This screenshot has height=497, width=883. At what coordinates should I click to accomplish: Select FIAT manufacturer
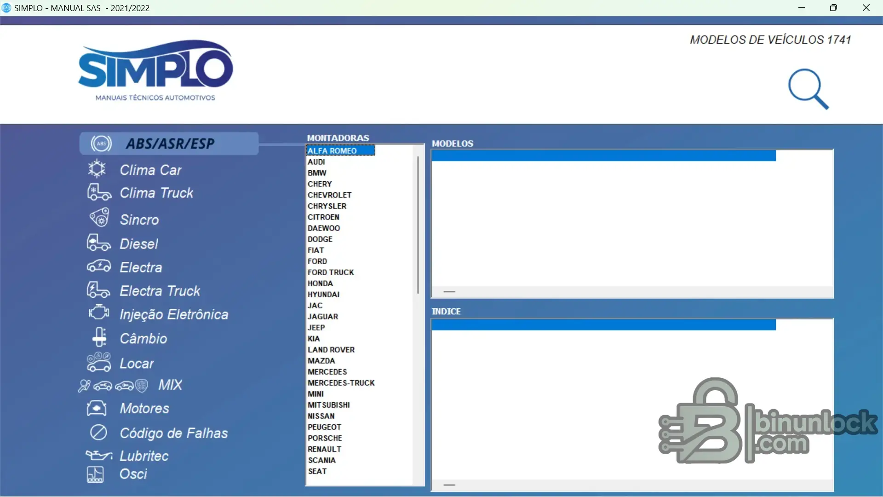[x=316, y=250]
